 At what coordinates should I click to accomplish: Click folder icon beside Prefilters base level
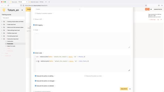pyautogui.click(x=4, y=33)
